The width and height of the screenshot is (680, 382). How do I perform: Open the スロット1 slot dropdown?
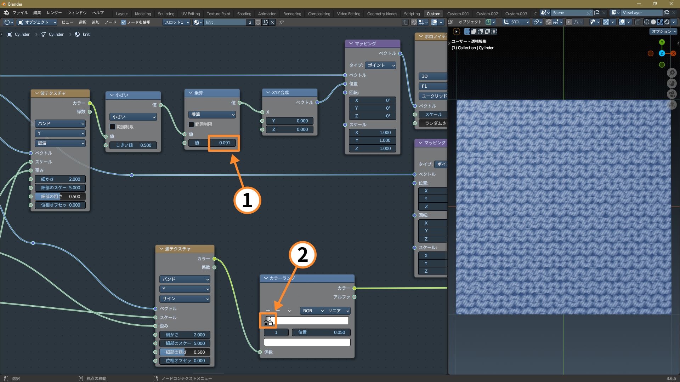pos(177,22)
